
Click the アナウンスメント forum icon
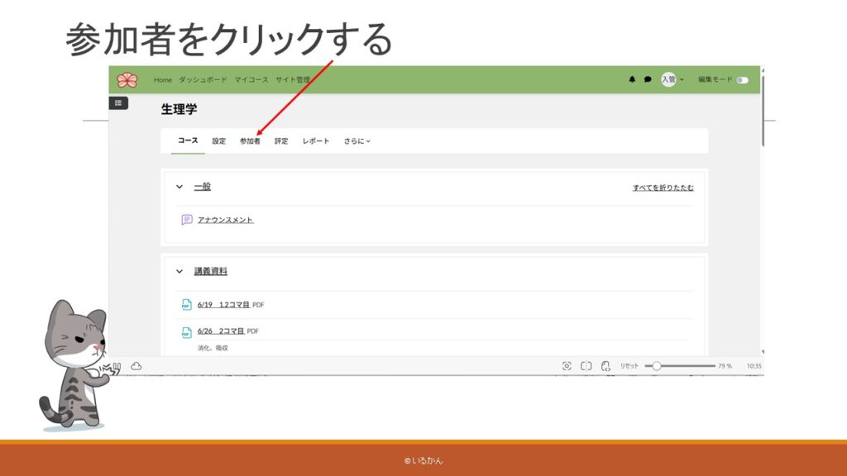click(x=187, y=220)
